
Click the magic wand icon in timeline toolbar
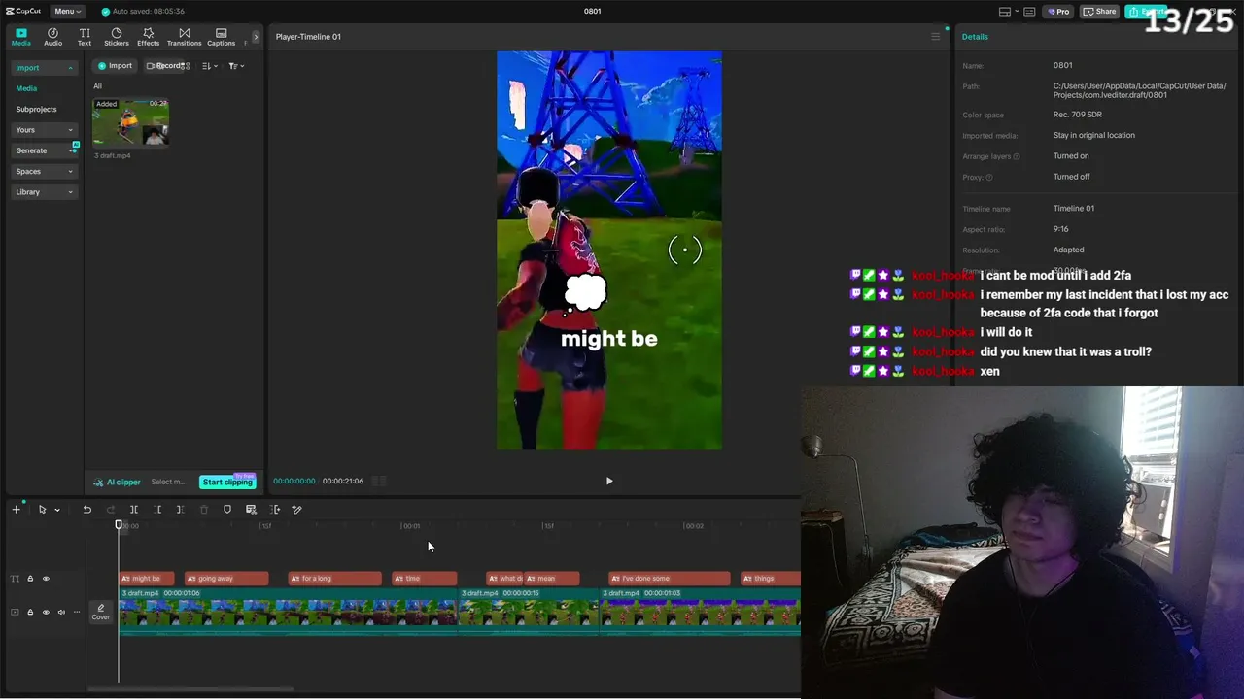click(296, 509)
